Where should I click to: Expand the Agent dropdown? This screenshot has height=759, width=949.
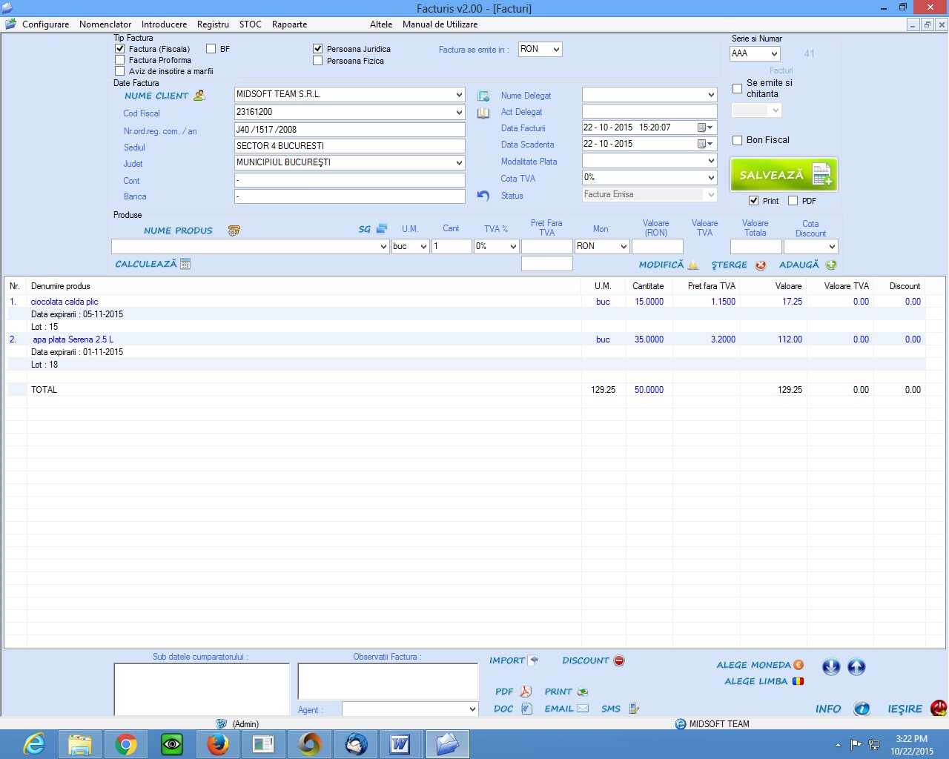pos(472,709)
